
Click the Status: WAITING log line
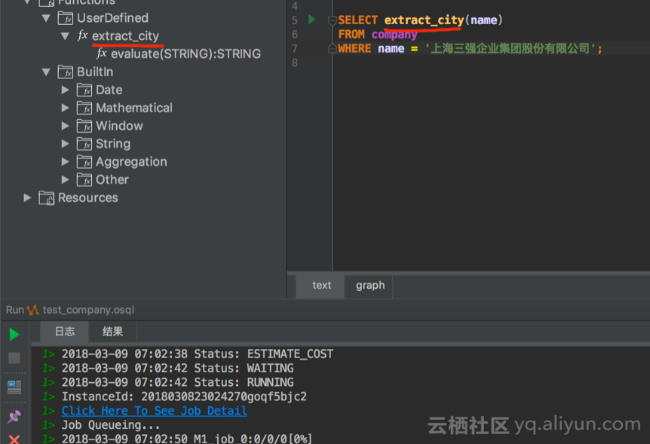pos(177,368)
